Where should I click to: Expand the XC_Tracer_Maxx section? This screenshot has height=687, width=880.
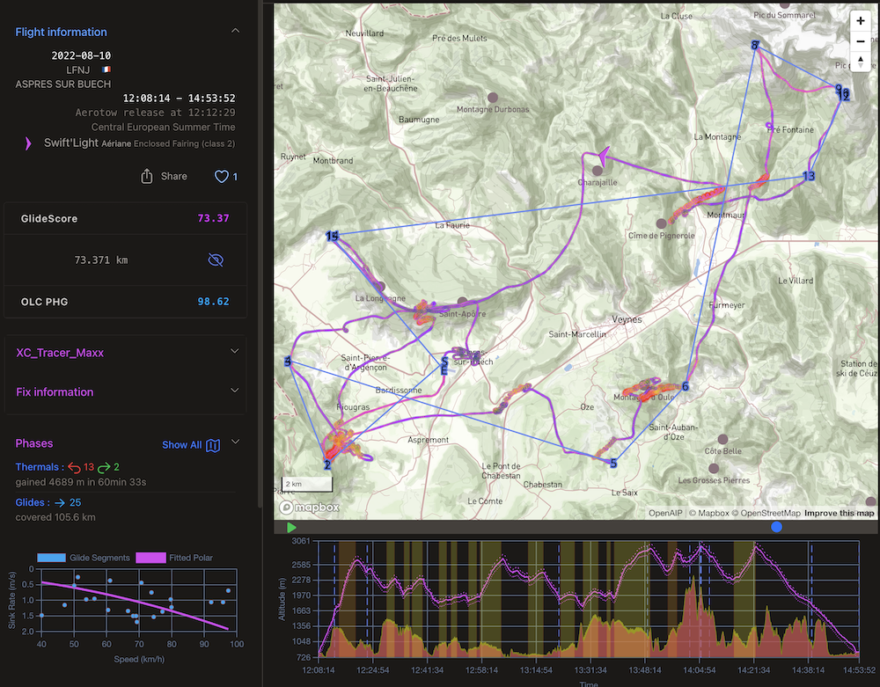click(x=235, y=351)
